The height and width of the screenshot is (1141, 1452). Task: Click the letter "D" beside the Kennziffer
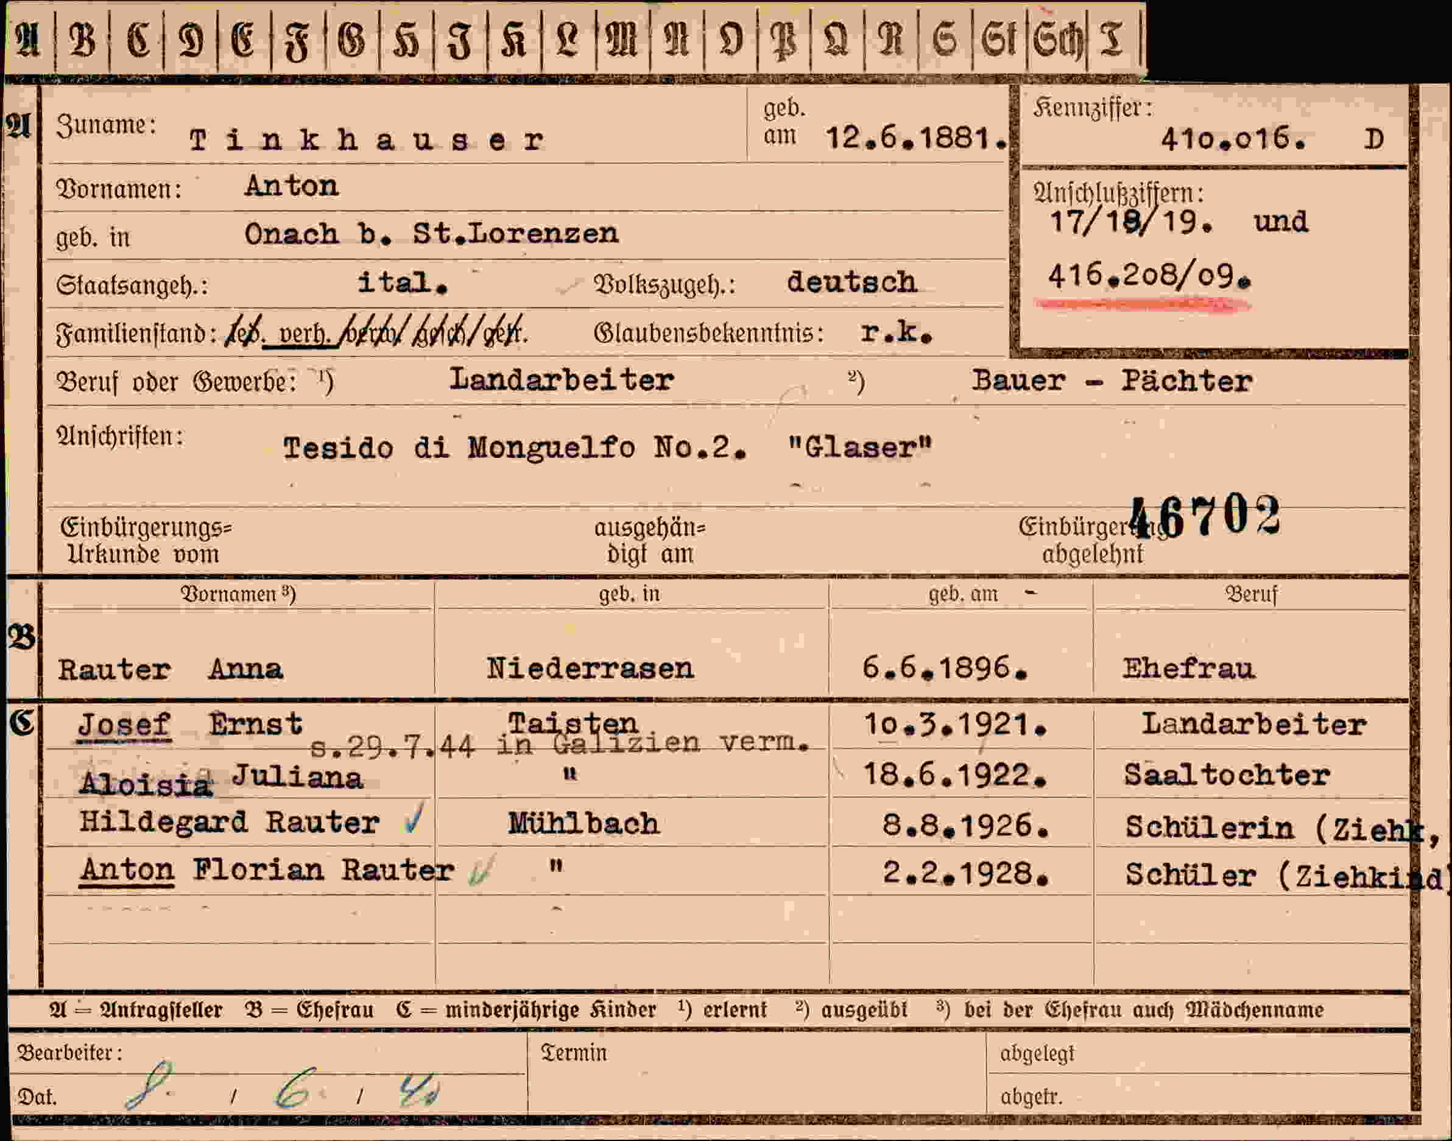[x=1374, y=139]
